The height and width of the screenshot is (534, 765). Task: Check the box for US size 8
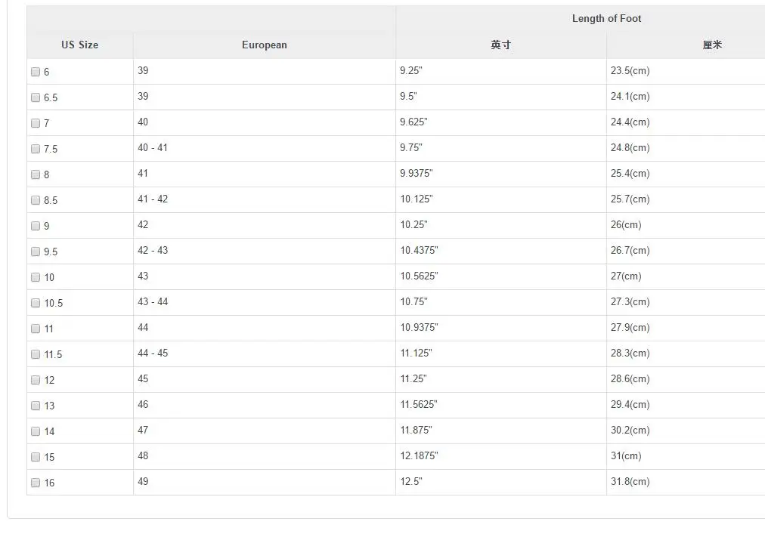36,174
